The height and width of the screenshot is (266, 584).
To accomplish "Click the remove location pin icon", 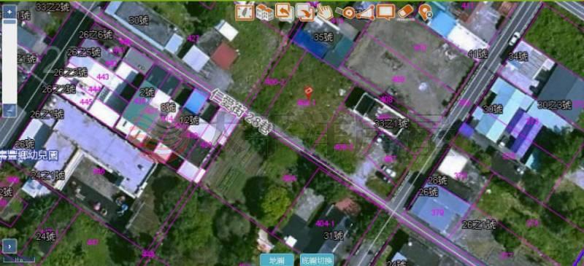I will click(425, 12).
